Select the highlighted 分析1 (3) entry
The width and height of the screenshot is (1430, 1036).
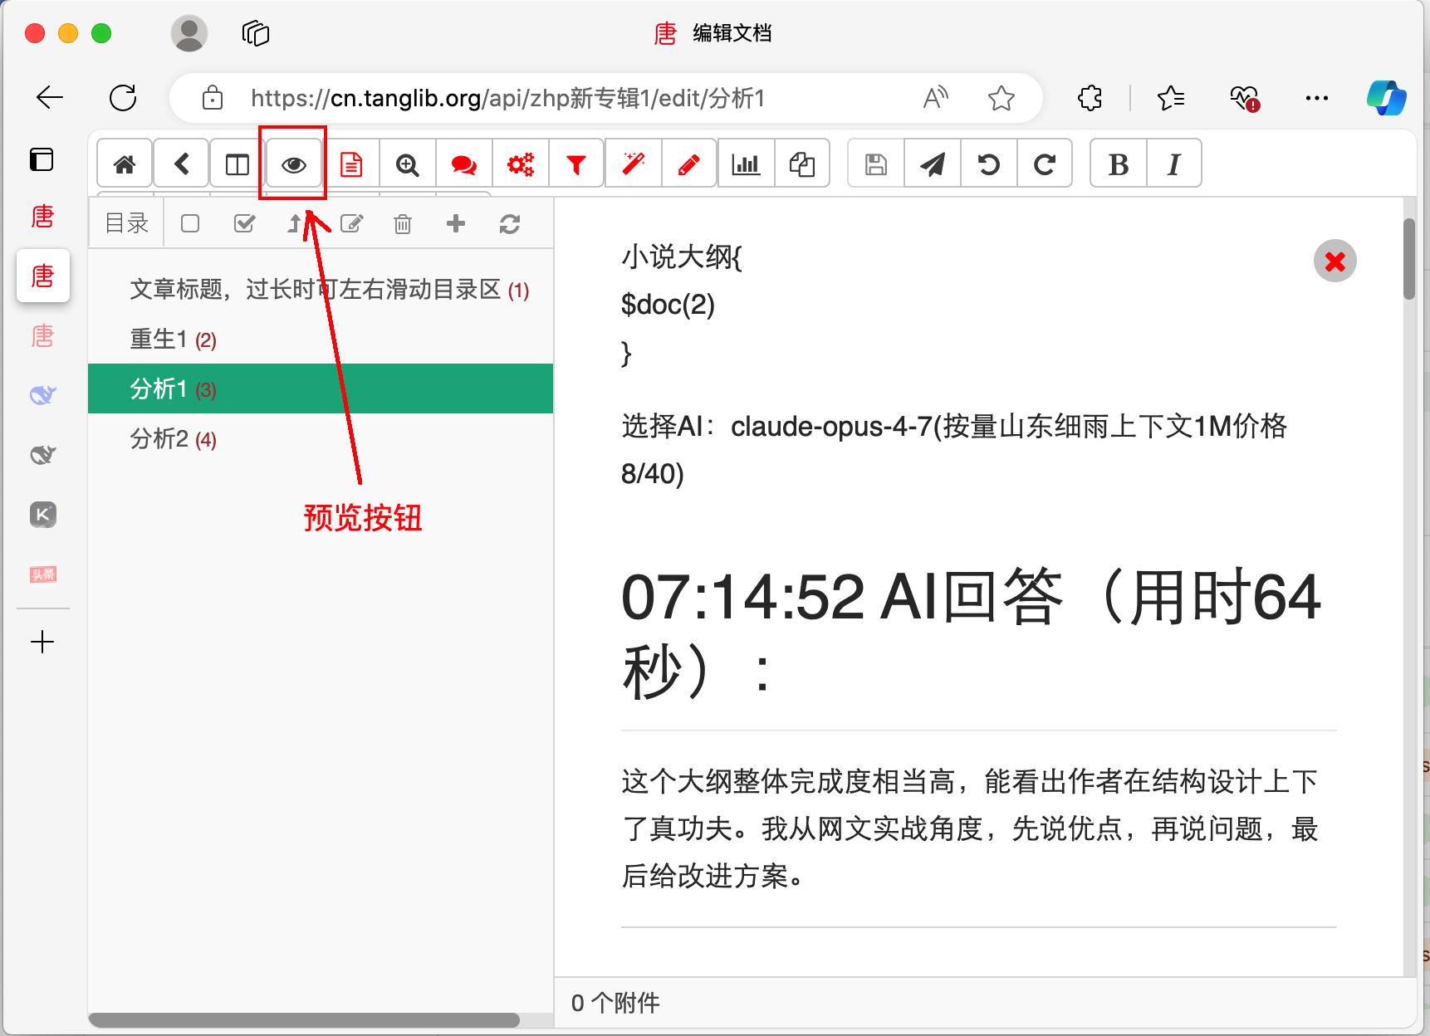pos(321,388)
